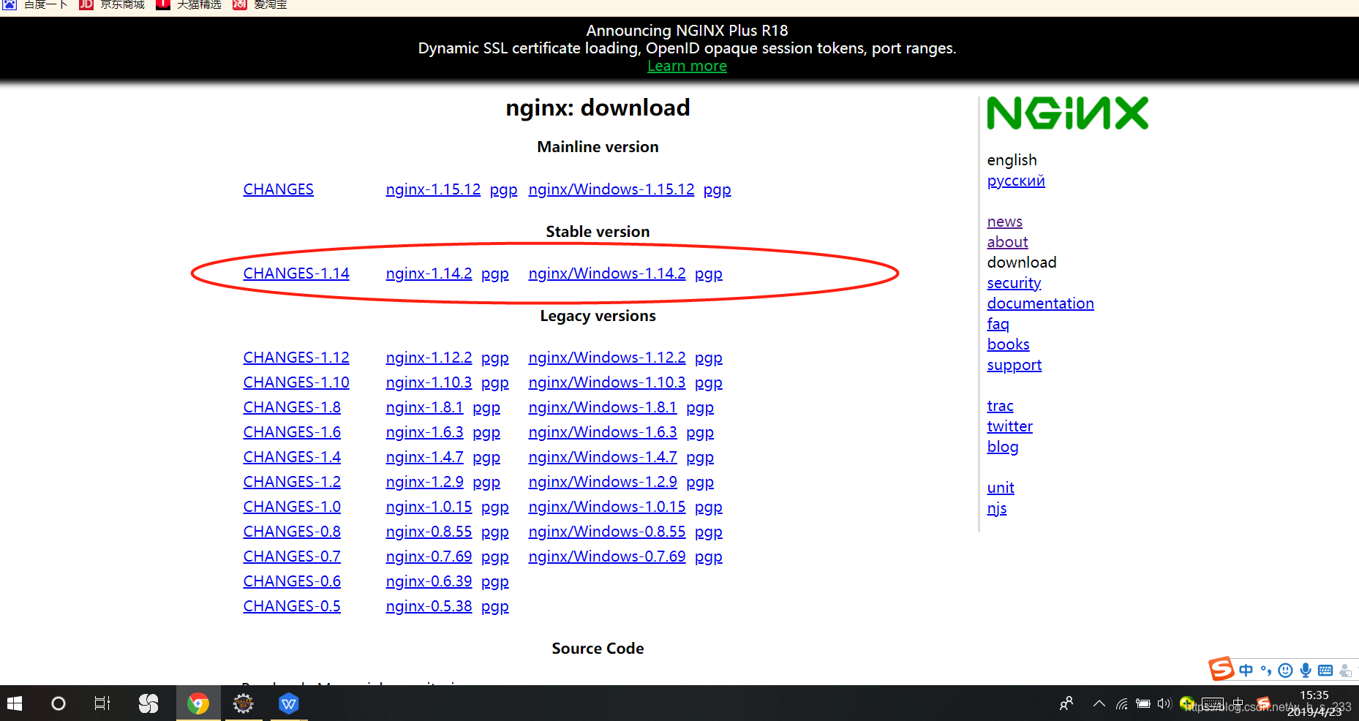Click the Sogou logo on the IME bar
Viewport: 1359px width, 721px height.
pyautogui.click(x=1221, y=668)
